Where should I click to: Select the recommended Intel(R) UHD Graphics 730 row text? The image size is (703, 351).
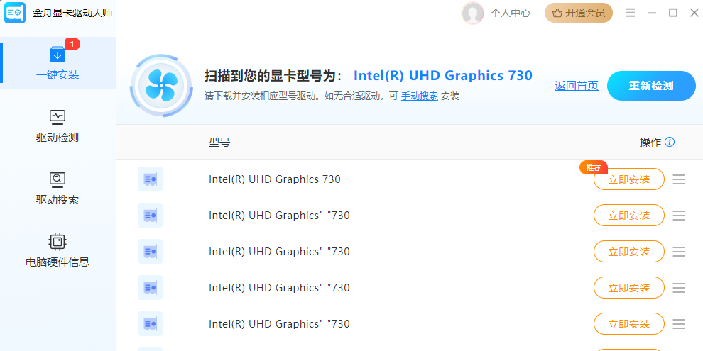click(x=274, y=179)
